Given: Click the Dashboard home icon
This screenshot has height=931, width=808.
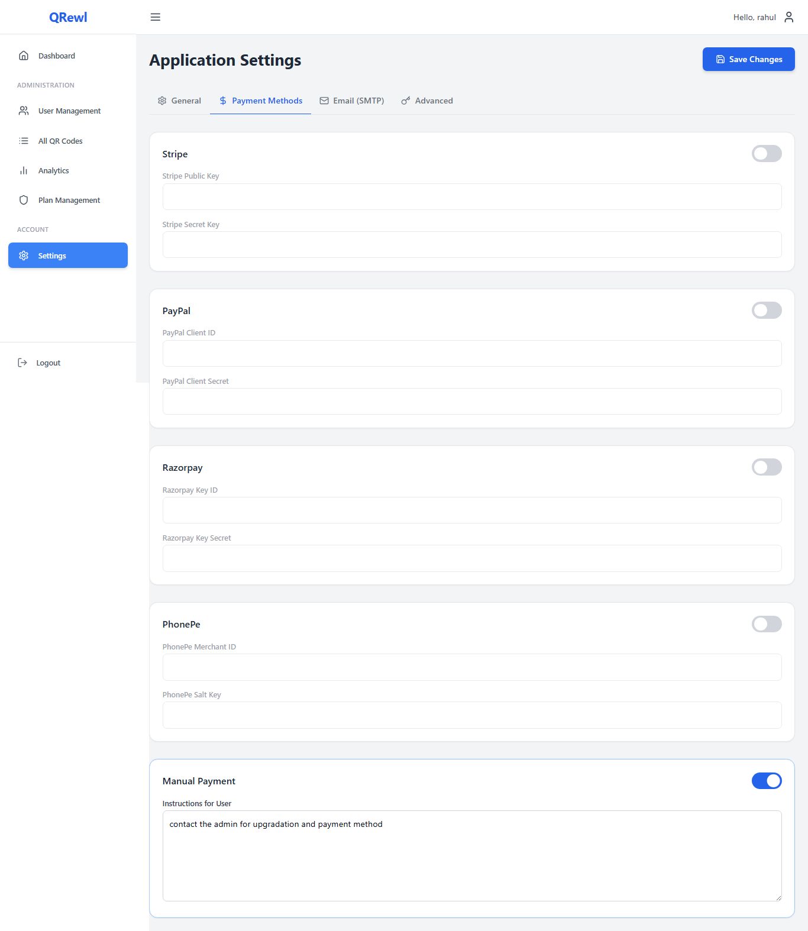Looking at the screenshot, I should 24,56.
